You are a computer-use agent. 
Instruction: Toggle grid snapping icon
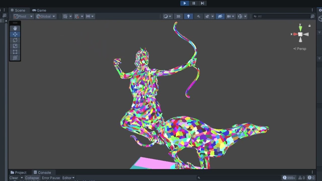click(x=77, y=16)
